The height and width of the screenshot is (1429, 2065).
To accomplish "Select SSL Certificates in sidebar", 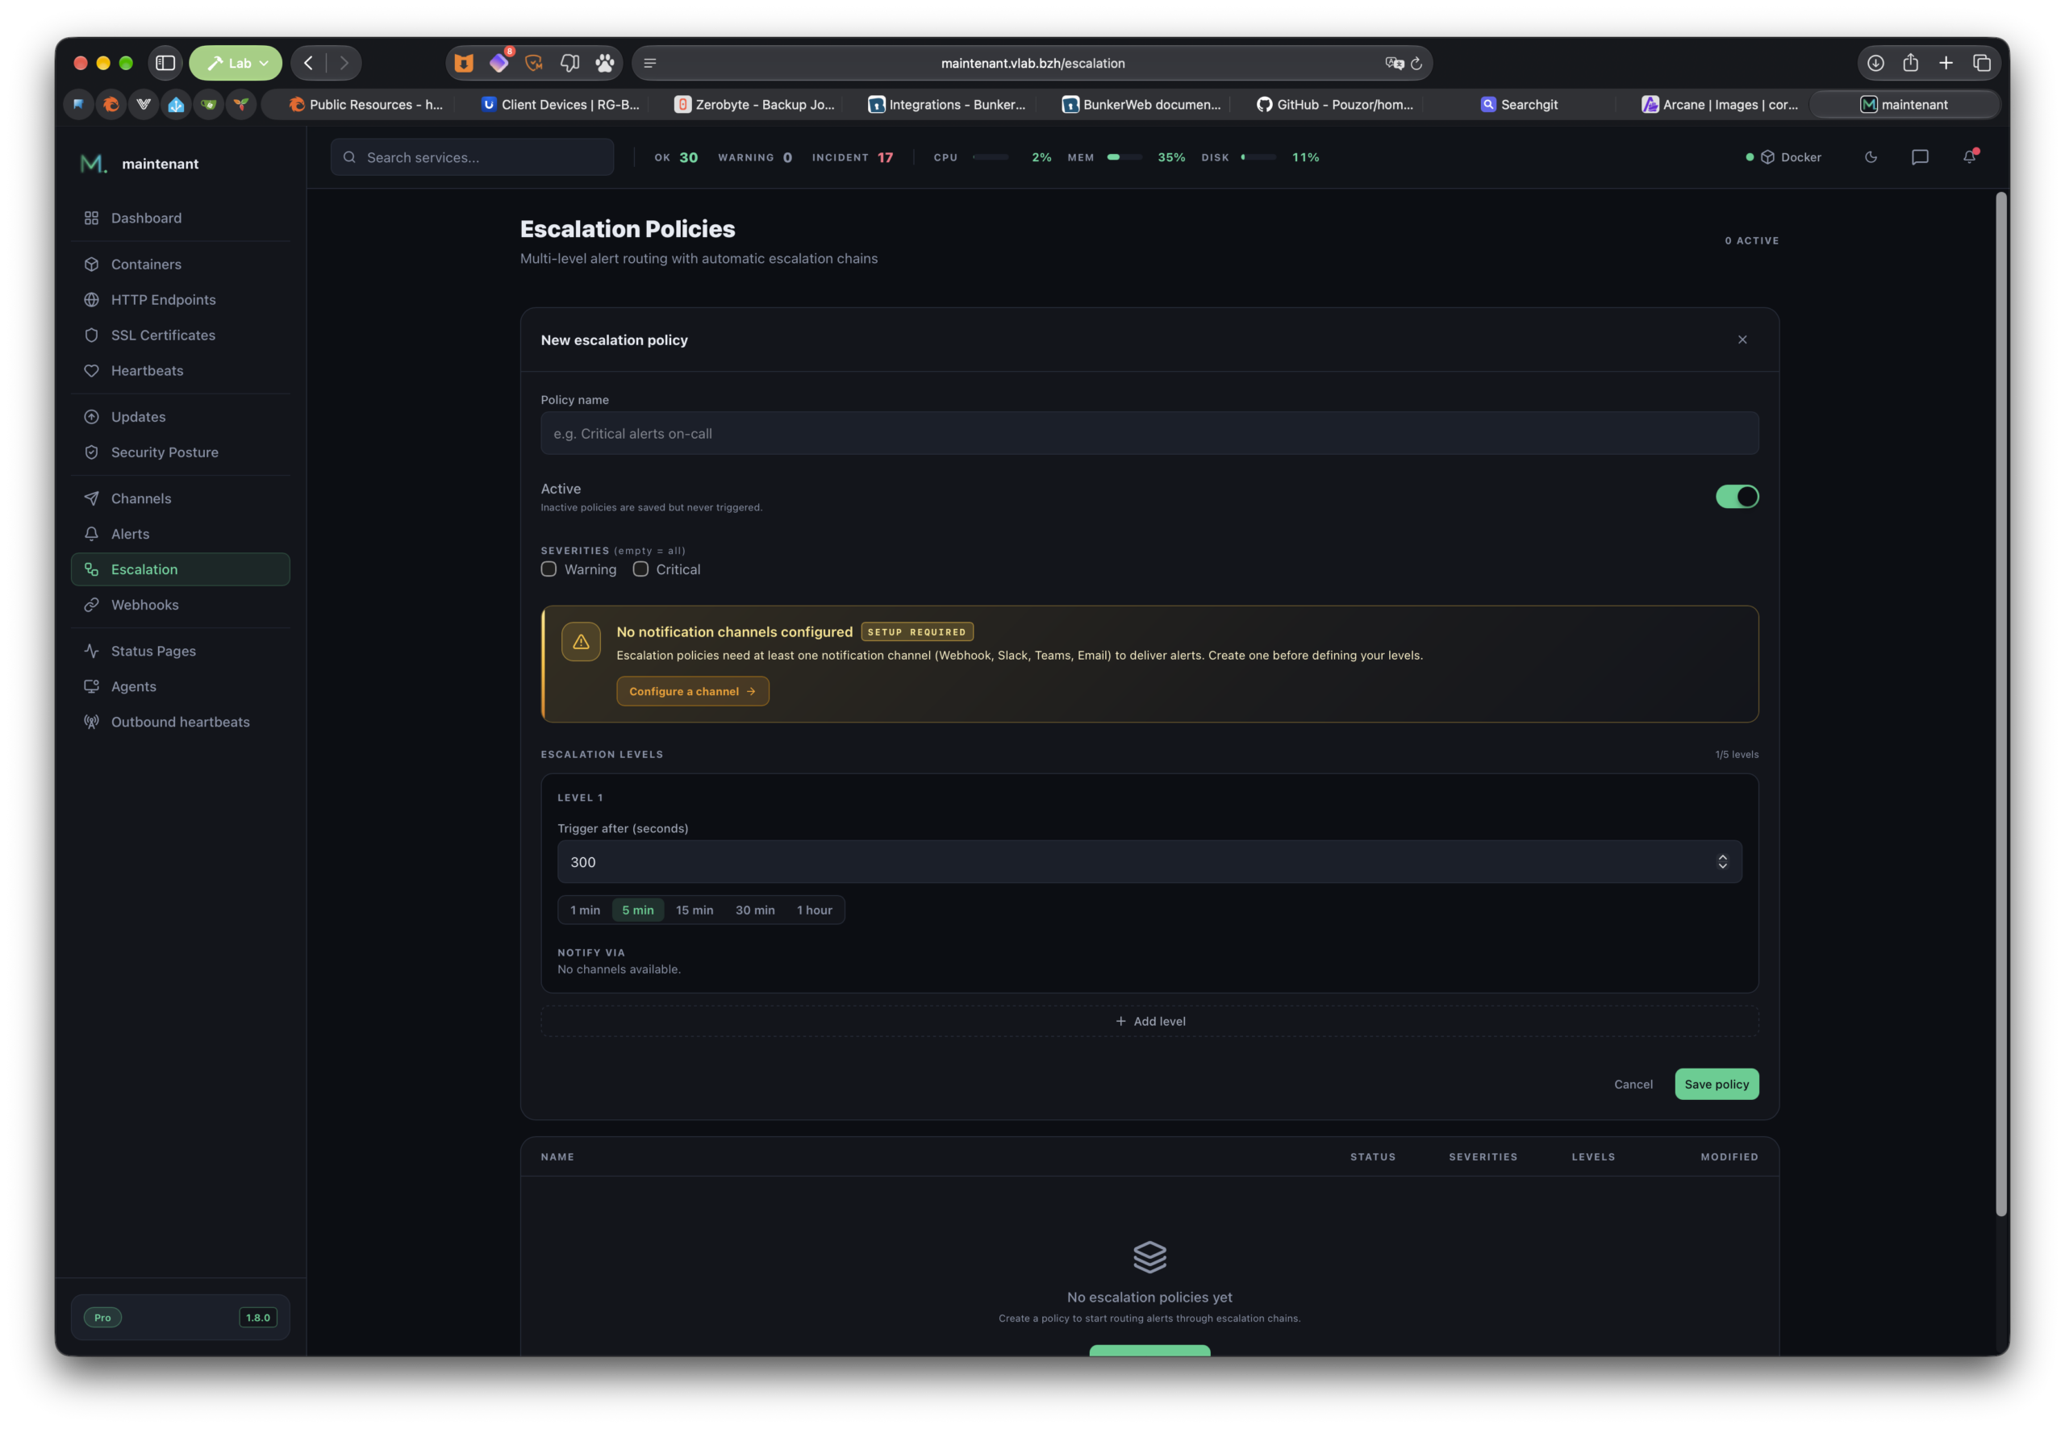I will [x=180, y=335].
